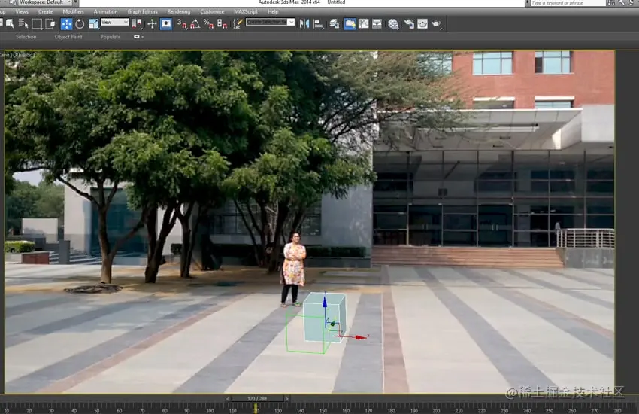The width and height of the screenshot is (639, 414).
Task: Toggle Window/Crossing selection mode
Action: [50, 23]
